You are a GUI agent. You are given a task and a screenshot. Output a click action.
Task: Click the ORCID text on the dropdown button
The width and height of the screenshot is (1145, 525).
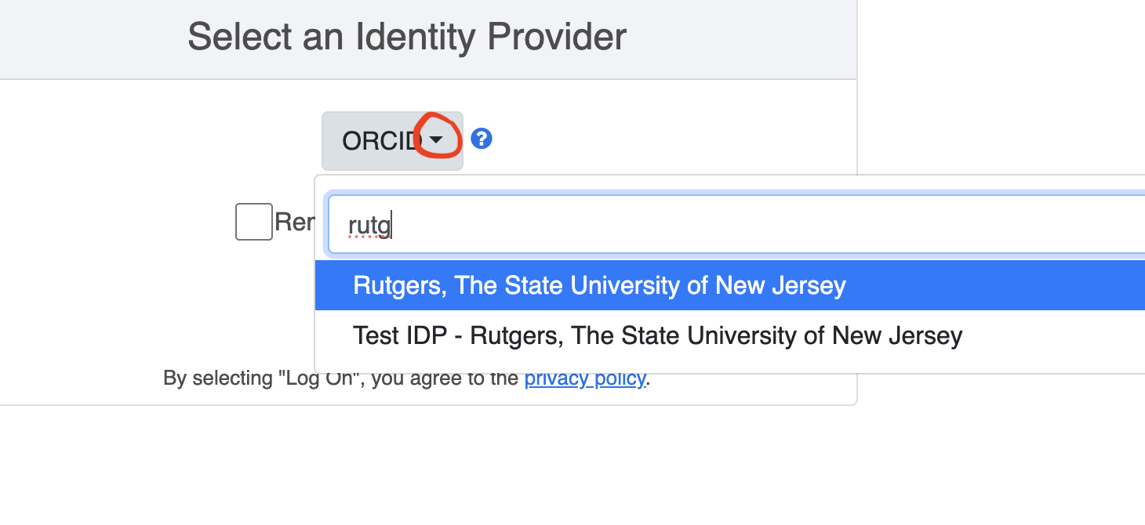pos(382,140)
